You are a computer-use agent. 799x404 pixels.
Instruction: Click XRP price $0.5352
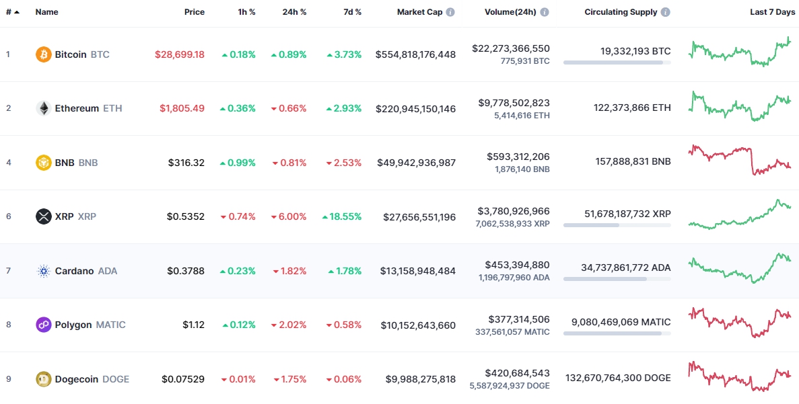pyautogui.click(x=186, y=216)
